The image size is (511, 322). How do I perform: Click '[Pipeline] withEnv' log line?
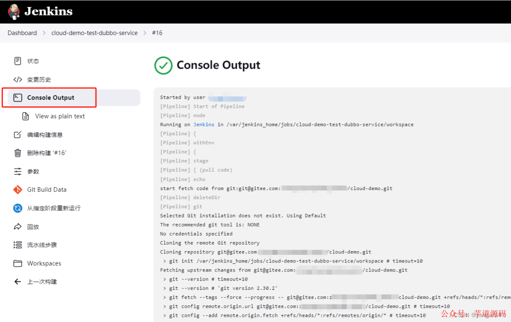click(187, 143)
